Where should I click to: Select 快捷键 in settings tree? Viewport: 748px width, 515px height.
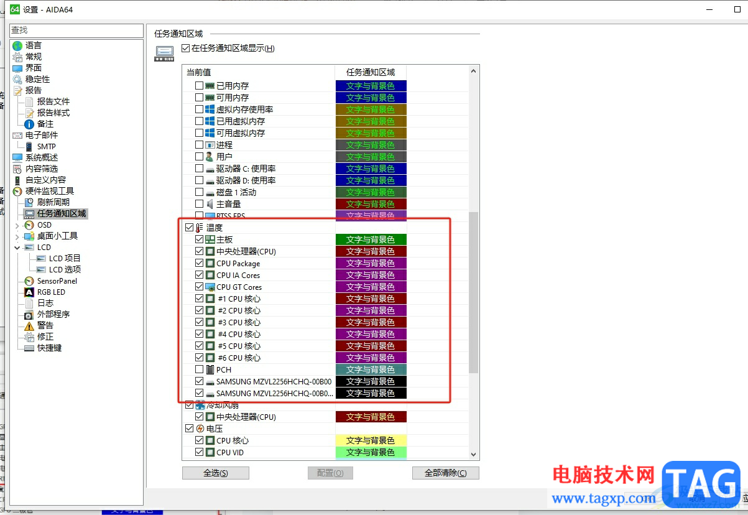(x=49, y=348)
